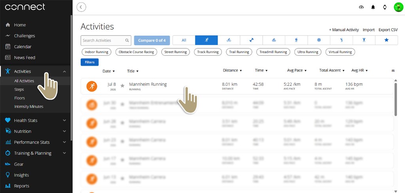This screenshot has width=405, height=193.
Task: Filter by Treadmill Running chip
Action: click(x=273, y=52)
